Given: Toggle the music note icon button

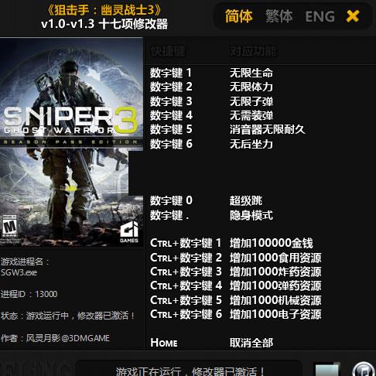Looking at the screenshot, I should click(x=364, y=369).
